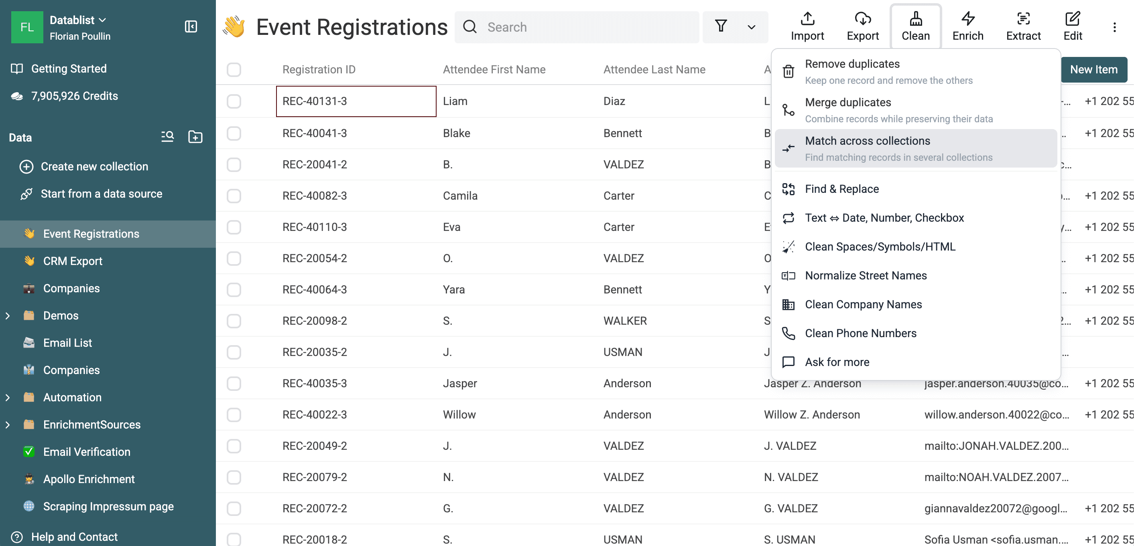The image size is (1134, 546).
Task: Check the row checkbox for REC-40131-3
Action: pyautogui.click(x=234, y=101)
